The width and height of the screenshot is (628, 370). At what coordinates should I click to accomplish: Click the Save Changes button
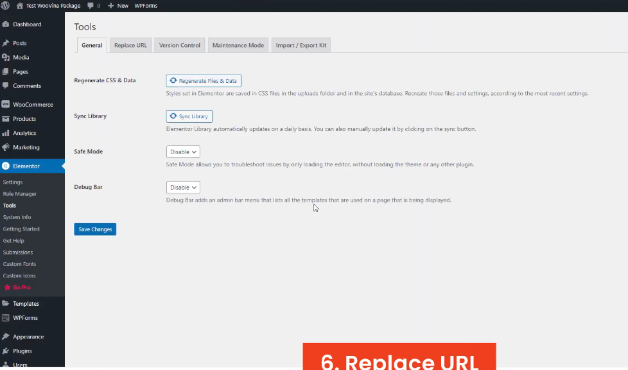(x=95, y=229)
